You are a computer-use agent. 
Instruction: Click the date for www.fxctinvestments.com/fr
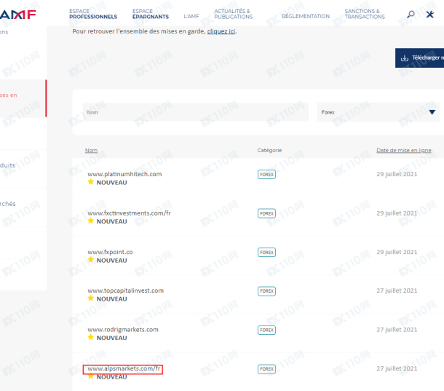coord(397,213)
